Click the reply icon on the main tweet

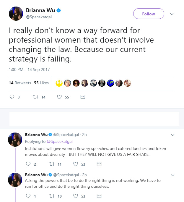12,97
